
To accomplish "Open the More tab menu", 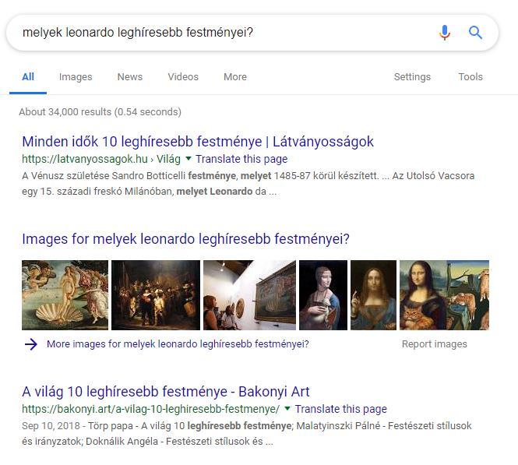I will click(x=235, y=76).
